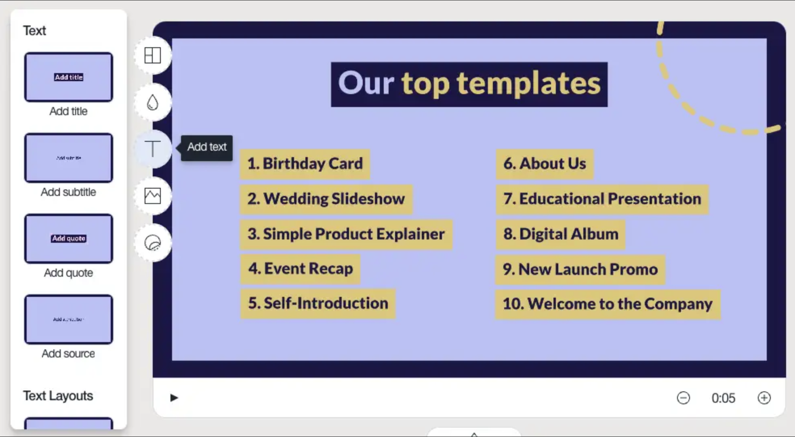The image size is (795, 437).
Task: Choose the Add subtitle thumbnail
Action: tap(69, 158)
